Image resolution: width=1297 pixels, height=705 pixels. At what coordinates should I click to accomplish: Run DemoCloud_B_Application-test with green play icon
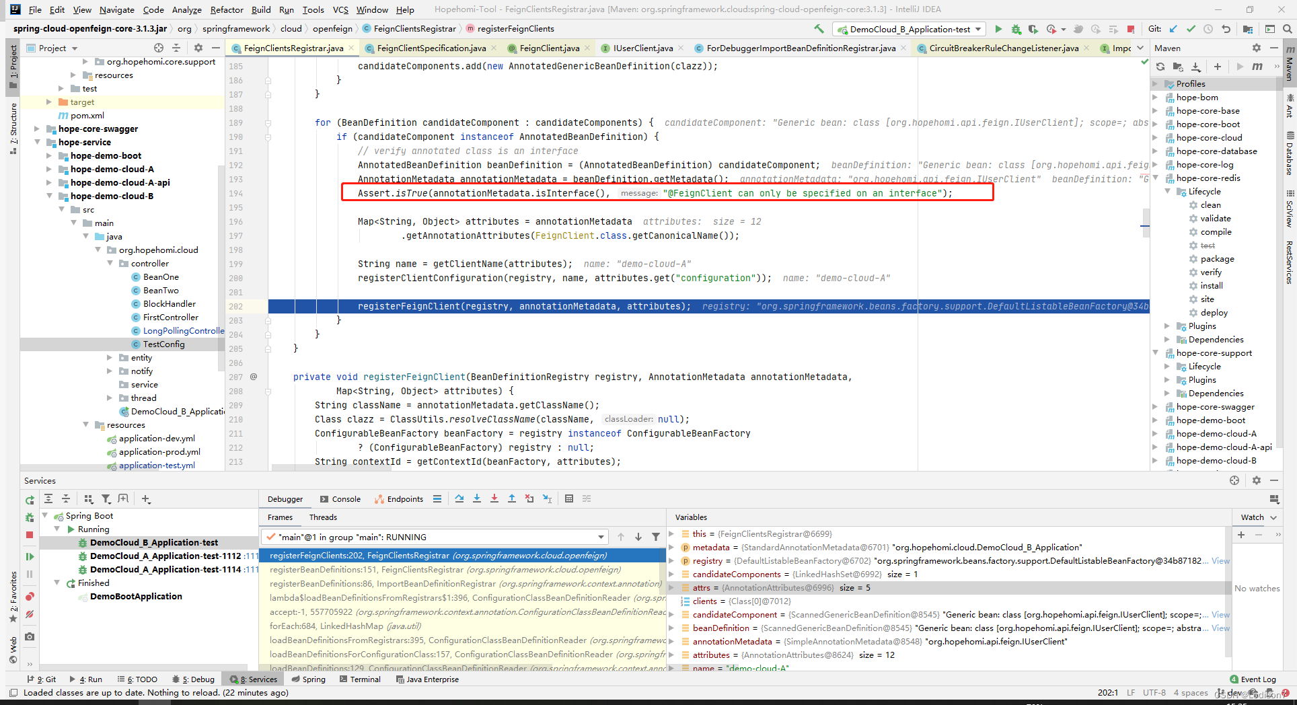coord(998,29)
